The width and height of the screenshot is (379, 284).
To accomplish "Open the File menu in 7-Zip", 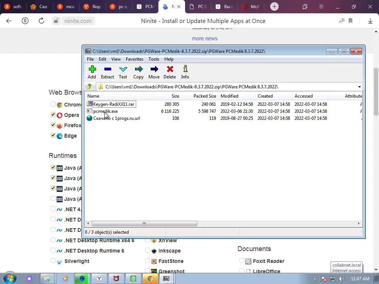I will pyautogui.click(x=90, y=59).
